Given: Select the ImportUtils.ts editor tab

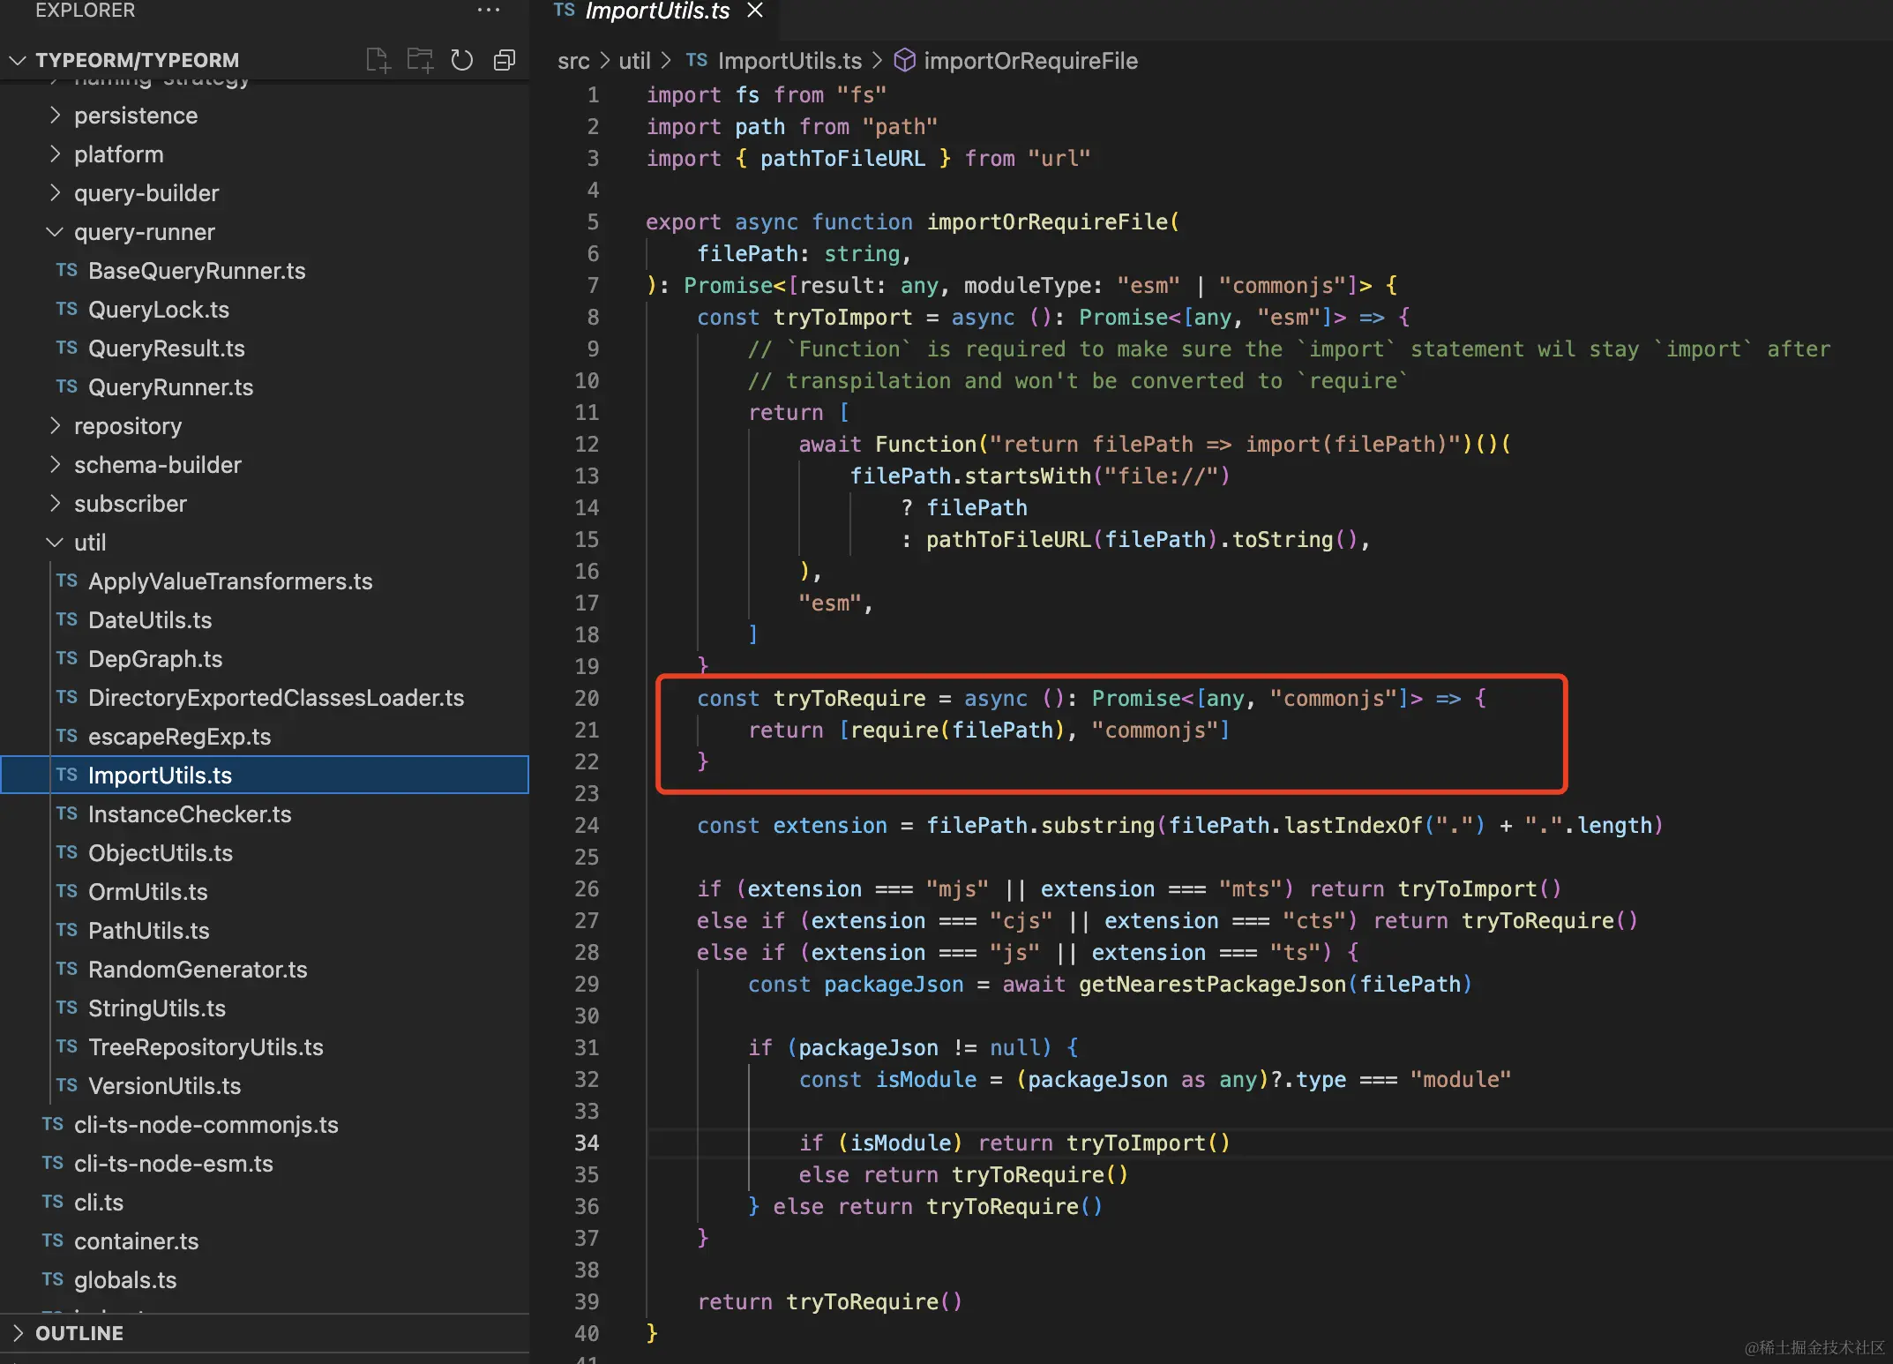Looking at the screenshot, I should point(656,11).
